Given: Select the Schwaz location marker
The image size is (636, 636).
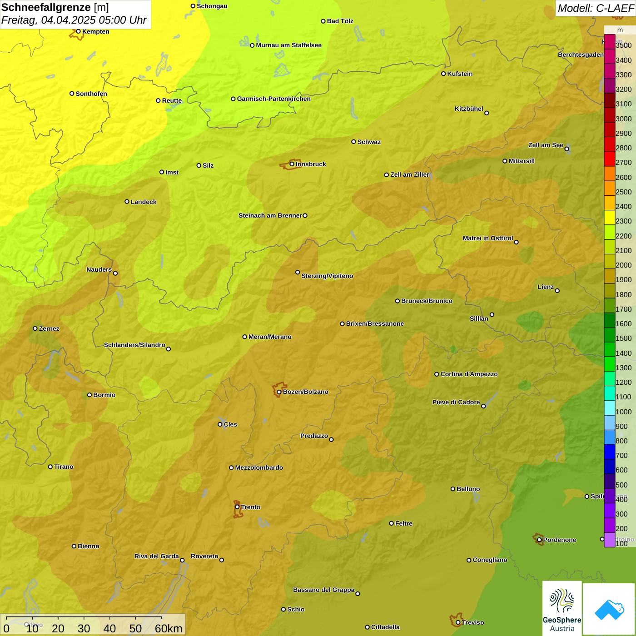Looking at the screenshot, I should (x=353, y=142).
